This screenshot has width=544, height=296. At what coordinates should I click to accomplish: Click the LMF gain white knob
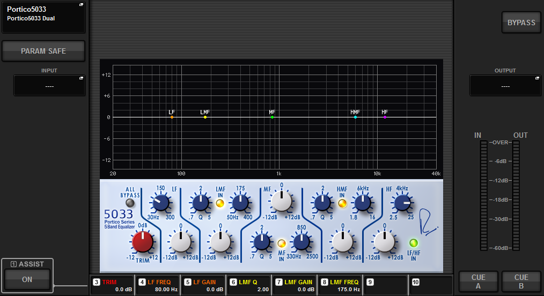coord(220,242)
